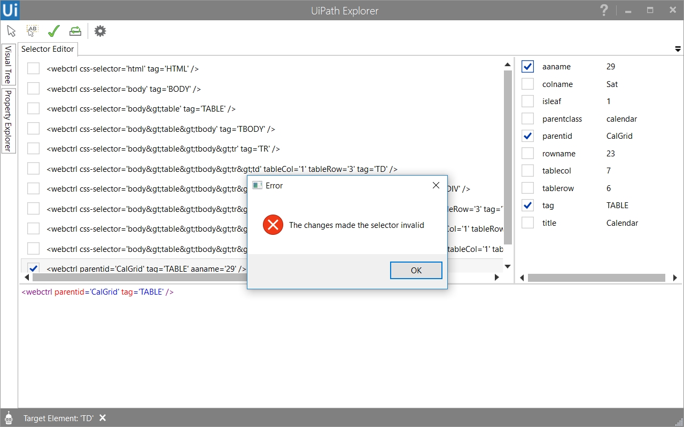Click the value '29' of aaname
The height and width of the screenshot is (427, 684).
(x=611, y=67)
